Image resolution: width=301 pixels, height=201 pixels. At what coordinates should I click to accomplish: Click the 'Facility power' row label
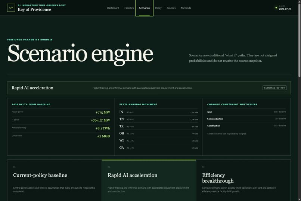click(18, 112)
